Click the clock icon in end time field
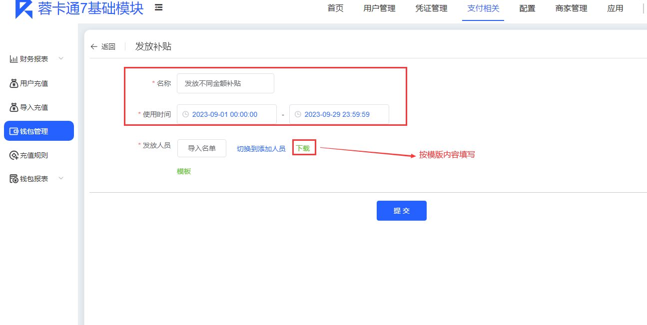Image resolution: width=647 pixels, height=325 pixels. 298,114
